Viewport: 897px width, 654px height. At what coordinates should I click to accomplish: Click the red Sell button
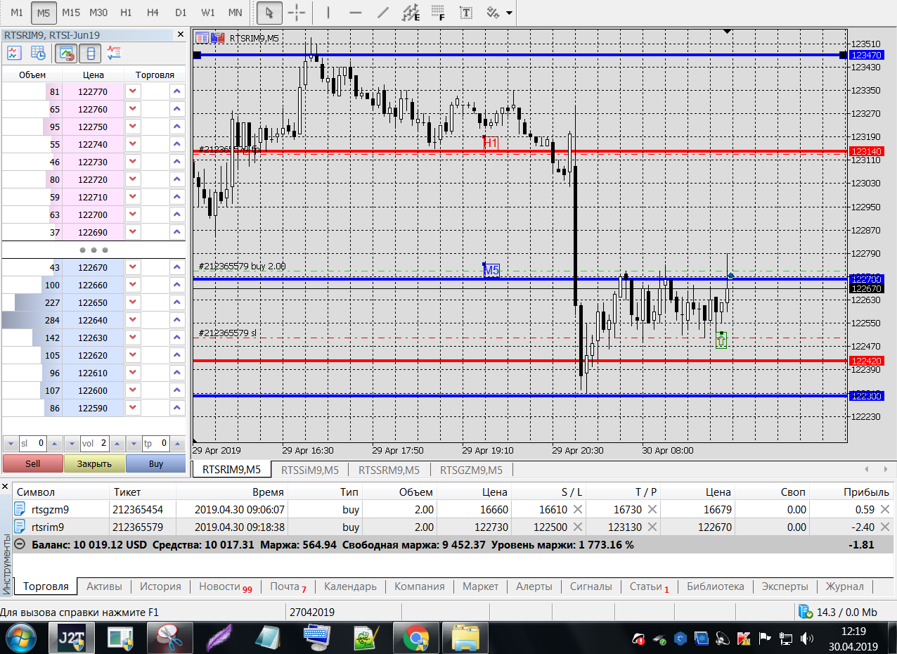[33, 463]
